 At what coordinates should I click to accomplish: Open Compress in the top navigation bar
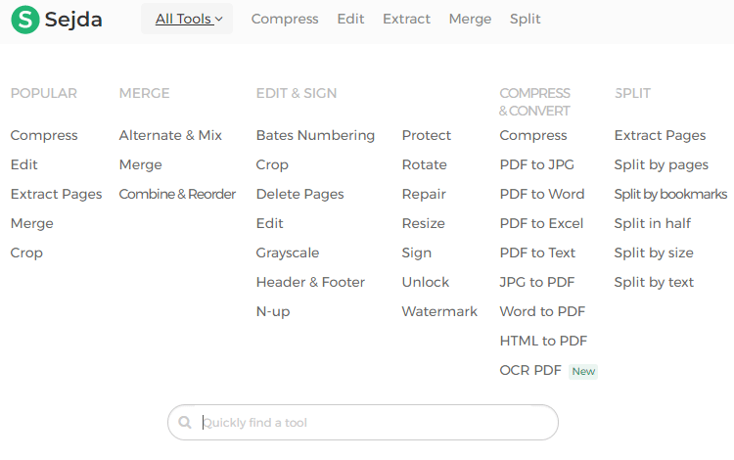(x=285, y=20)
